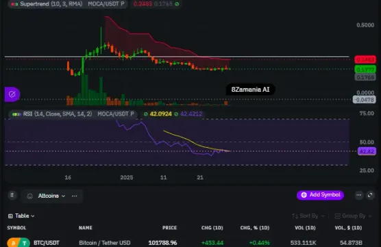Open the more options next to Altcoins
The image size is (381, 247).
point(75,196)
